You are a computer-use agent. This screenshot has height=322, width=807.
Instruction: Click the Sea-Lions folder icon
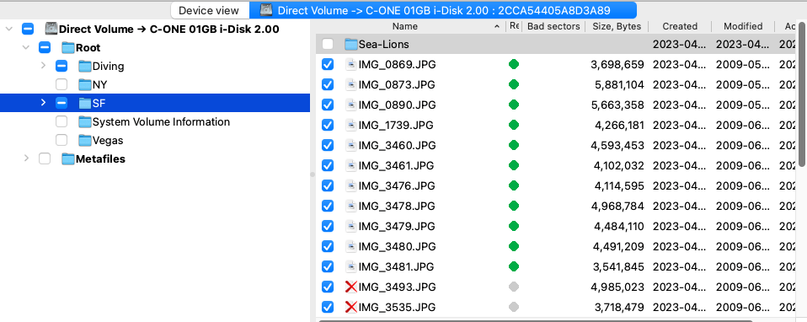coord(351,45)
